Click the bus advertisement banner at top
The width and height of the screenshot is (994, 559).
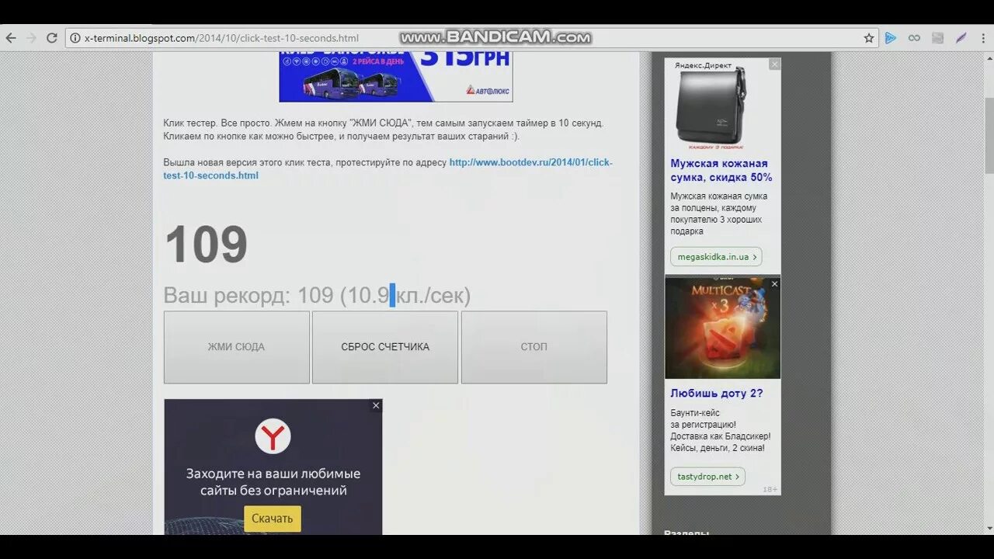[396, 76]
